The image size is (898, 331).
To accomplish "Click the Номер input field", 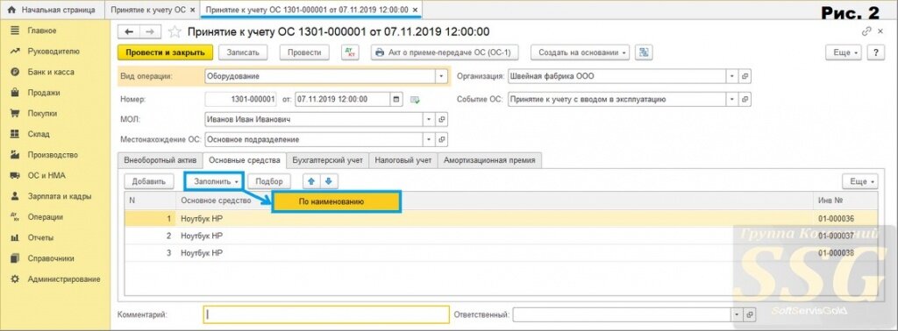I will (241, 100).
